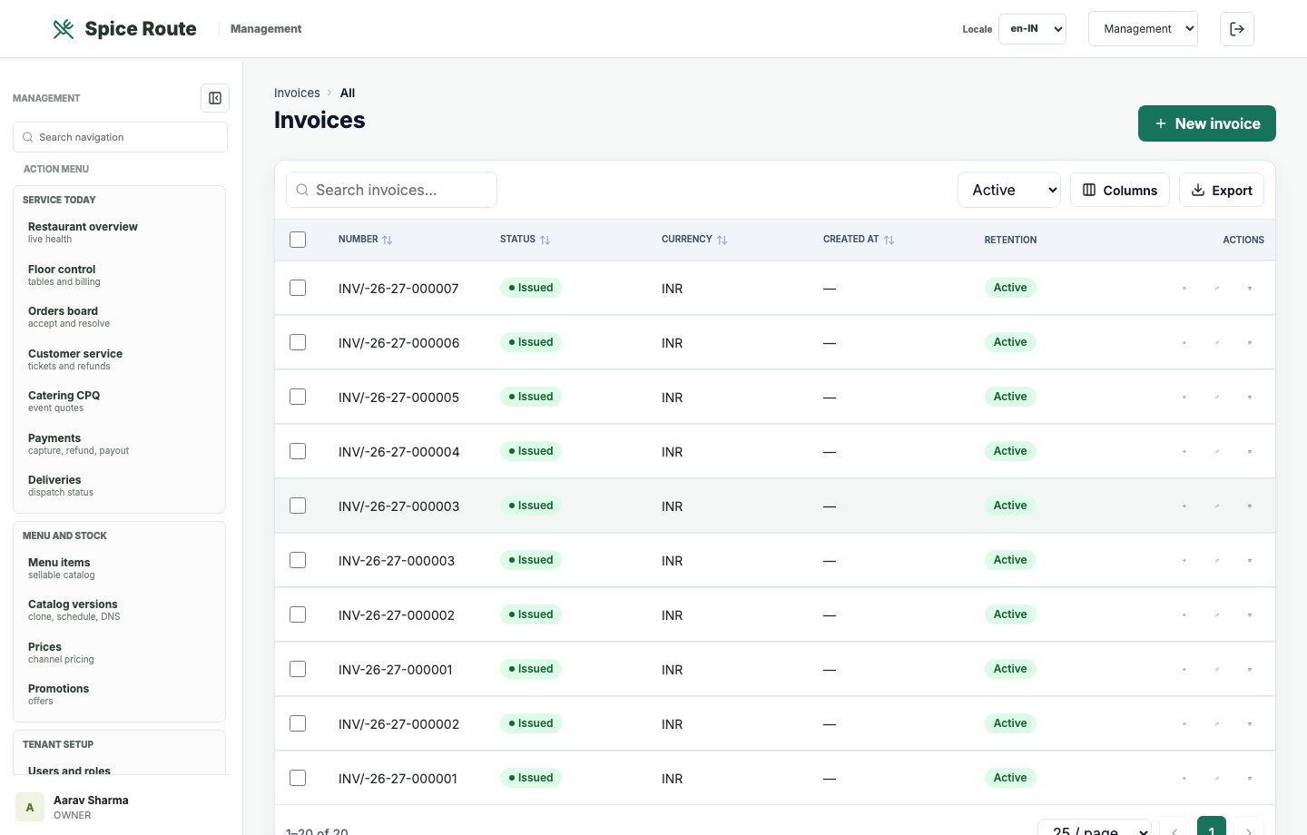
Task: View invoice INV/-26-27-000004 using its eye icon
Action: 1184,452
